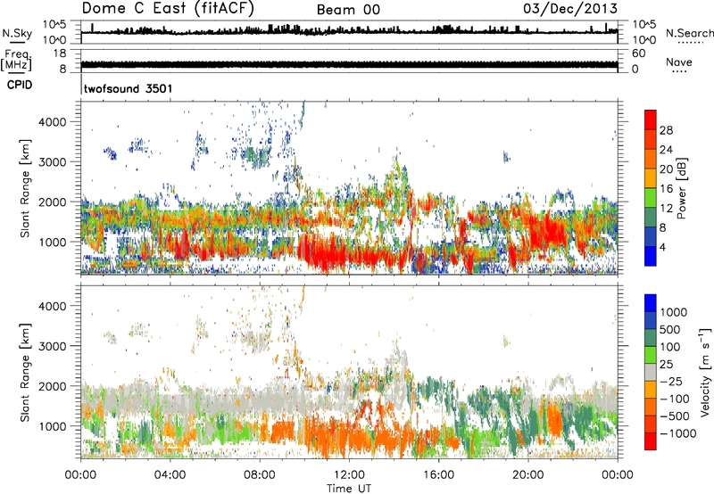Click the red bottom of the Velocity color bar
714x494 pixels.
[651, 441]
